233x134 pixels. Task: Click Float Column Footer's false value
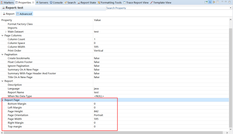tap(97, 62)
